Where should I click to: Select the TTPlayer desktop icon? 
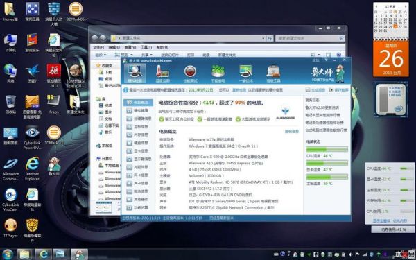click(10, 228)
